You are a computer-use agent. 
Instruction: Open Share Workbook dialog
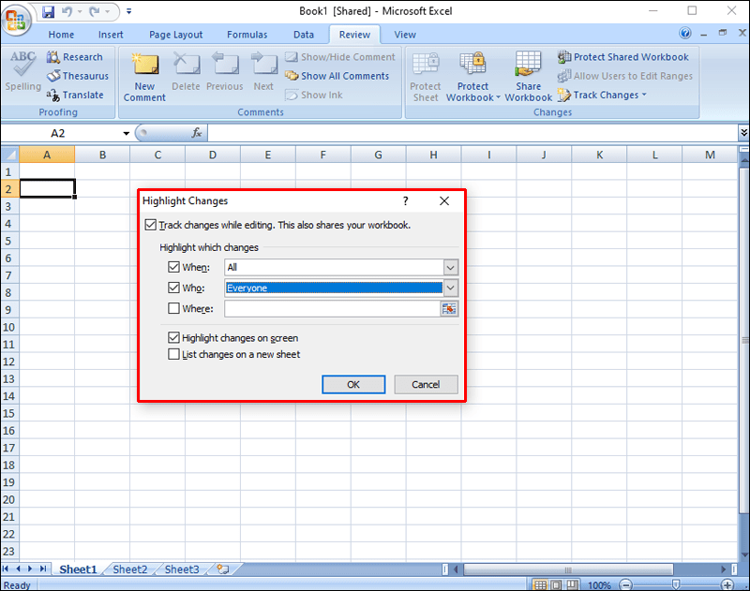pos(528,77)
